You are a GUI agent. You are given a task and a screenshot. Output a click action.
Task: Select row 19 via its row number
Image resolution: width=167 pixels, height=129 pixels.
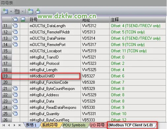coord(7,76)
